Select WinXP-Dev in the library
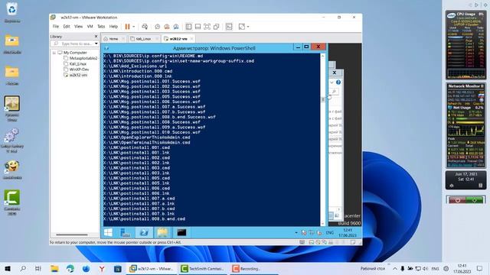Image resolution: width=490 pixels, height=275 pixels. (x=77, y=70)
